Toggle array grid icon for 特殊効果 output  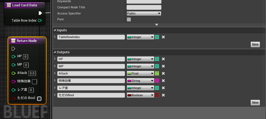(157, 81)
